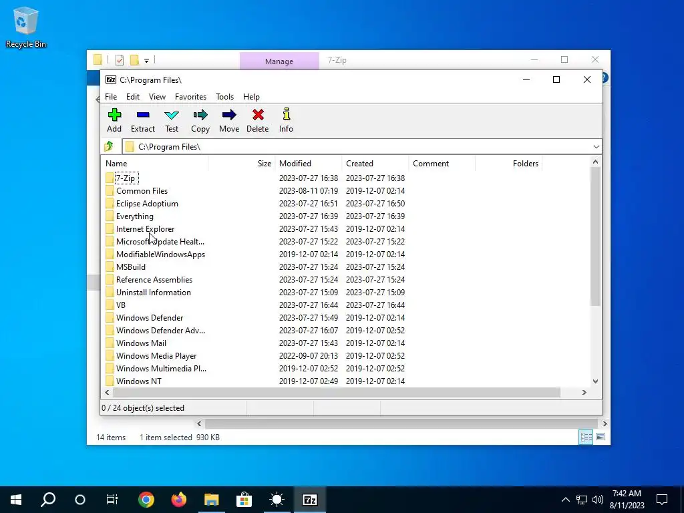Screen dimensions: 684x513
Task: Go up one folder level arrow
Action: click(109, 146)
